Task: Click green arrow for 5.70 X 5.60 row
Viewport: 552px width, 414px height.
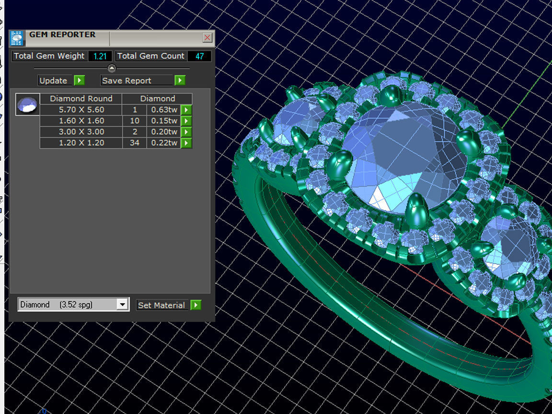Action: pos(186,110)
